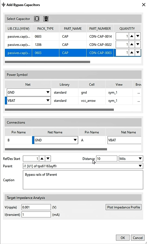Viewport: 147px width, 244px height.
Task: Open pin B GND net name dropdown
Action: tap(75, 140)
